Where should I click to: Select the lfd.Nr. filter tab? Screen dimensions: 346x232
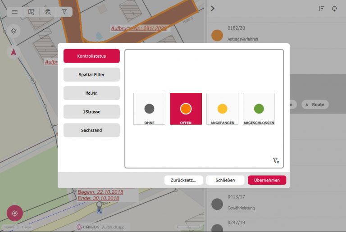[x=91, y=93]
